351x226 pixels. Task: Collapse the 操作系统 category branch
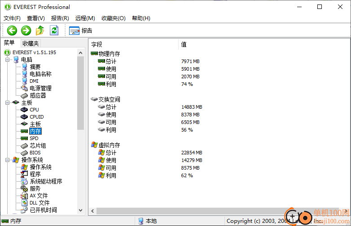point(7,160)
